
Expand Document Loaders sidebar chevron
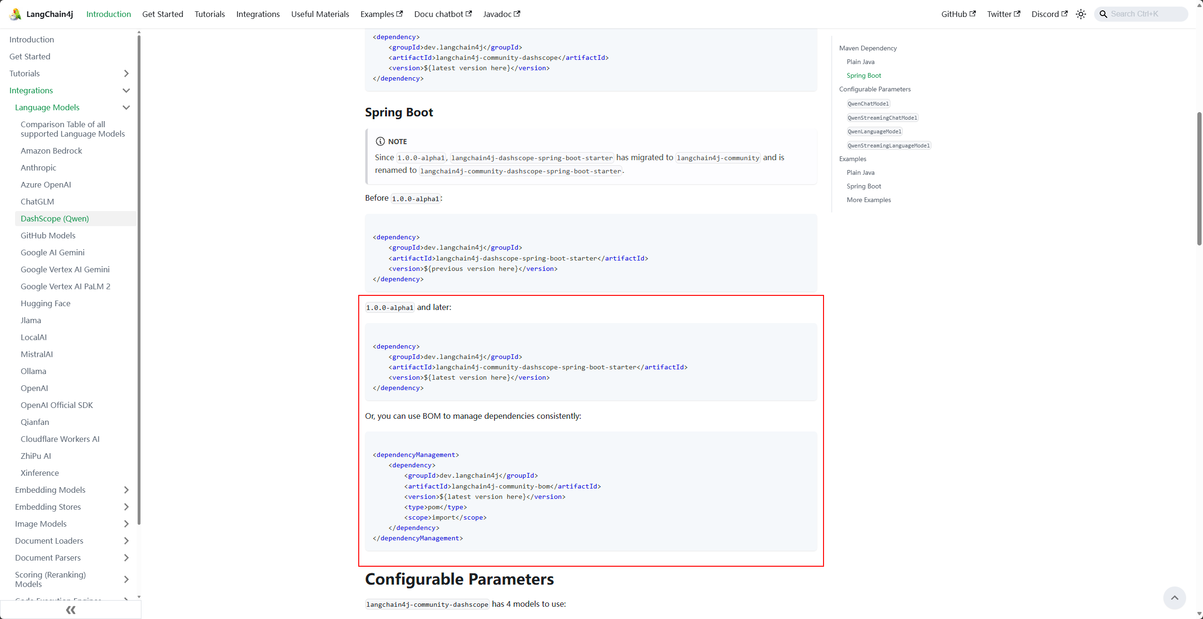126,541
